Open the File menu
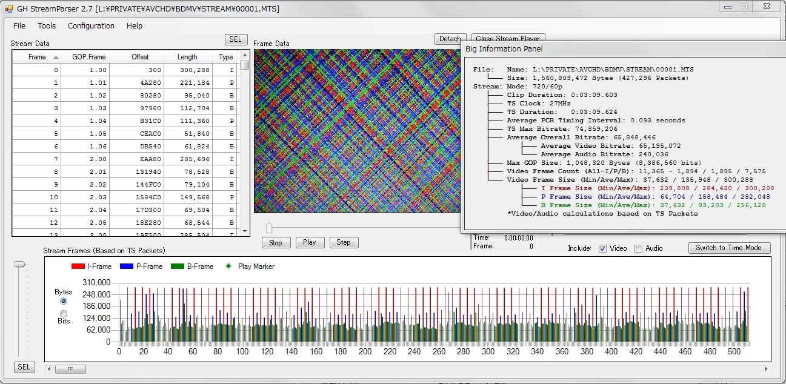The width and height of the screenshot is (786, 384). pyautogui.click(x=19, y=26)
